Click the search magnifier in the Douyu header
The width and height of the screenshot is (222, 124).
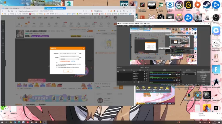click(90, 18)
